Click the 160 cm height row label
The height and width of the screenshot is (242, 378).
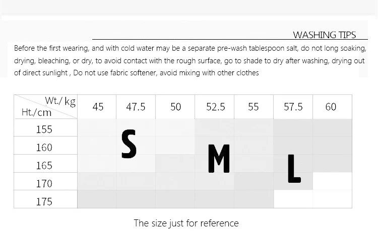coord(44,148)
